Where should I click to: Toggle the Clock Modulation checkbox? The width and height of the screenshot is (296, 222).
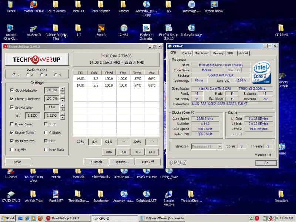(12, 90)
